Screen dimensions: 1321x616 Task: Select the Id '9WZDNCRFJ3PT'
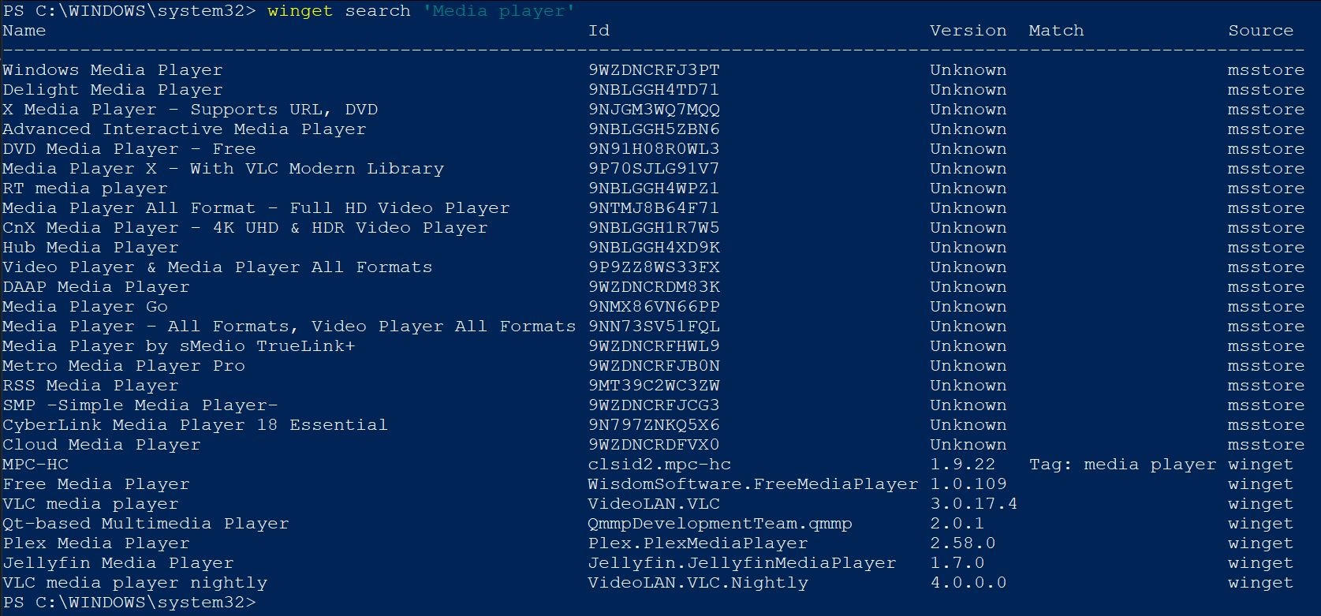[x=654, y=70]
